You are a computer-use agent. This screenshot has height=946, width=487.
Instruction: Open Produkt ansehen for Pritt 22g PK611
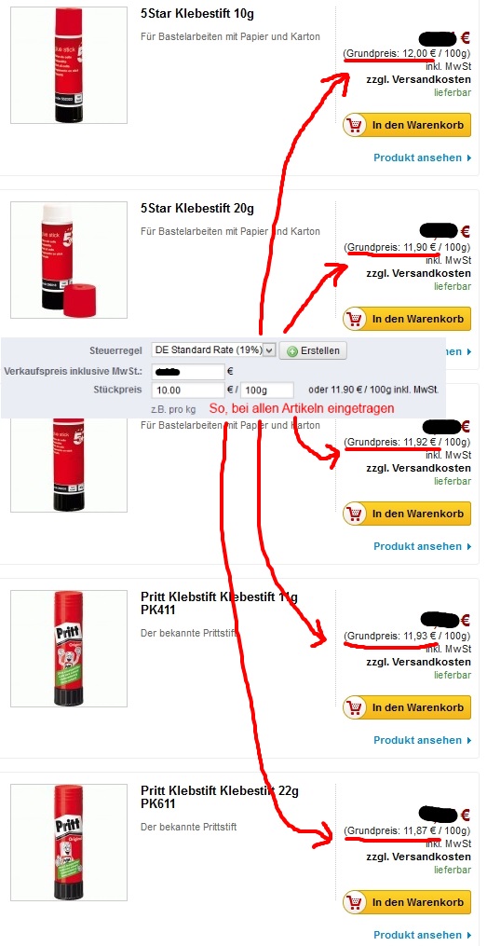(423, 935)
